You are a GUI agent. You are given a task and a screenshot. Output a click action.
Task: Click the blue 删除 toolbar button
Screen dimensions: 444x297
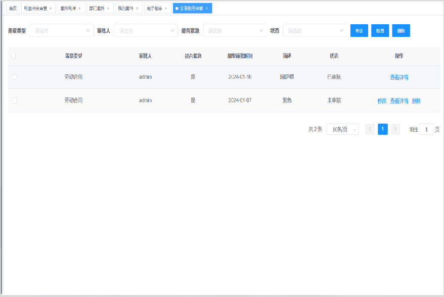pos(401,30)
